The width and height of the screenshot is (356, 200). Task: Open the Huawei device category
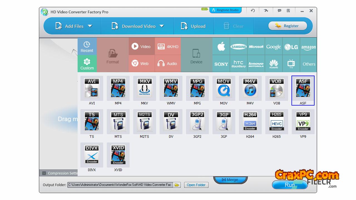click(274, 64)
